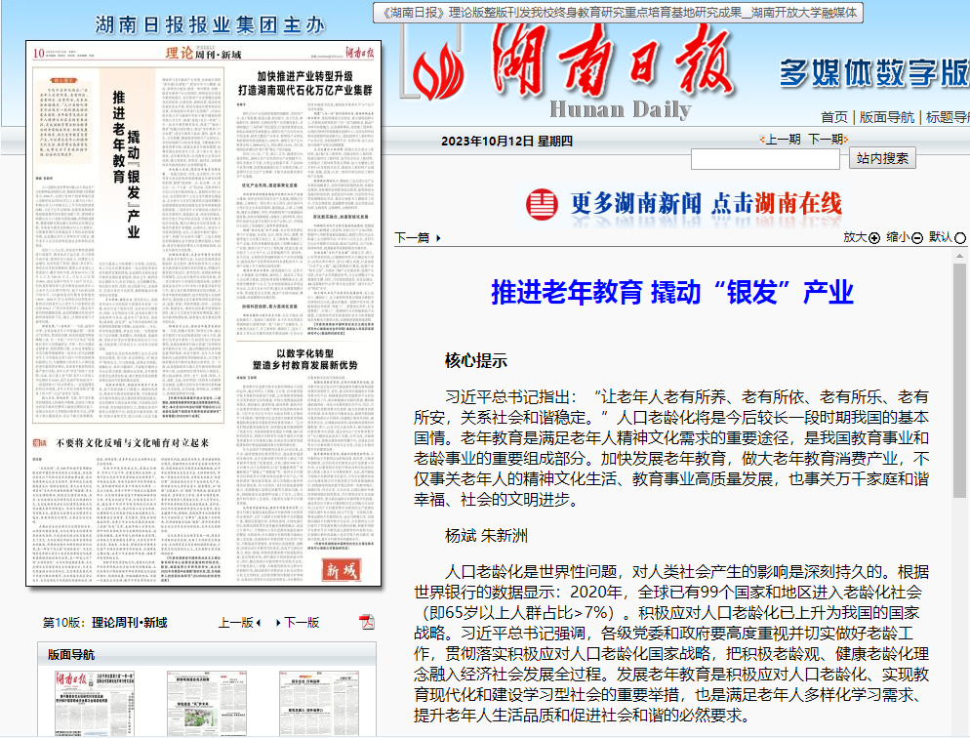This screenshot has width=970, height=738.
Task: Click 下一期 next issue link
Action: tap(828, 140)
